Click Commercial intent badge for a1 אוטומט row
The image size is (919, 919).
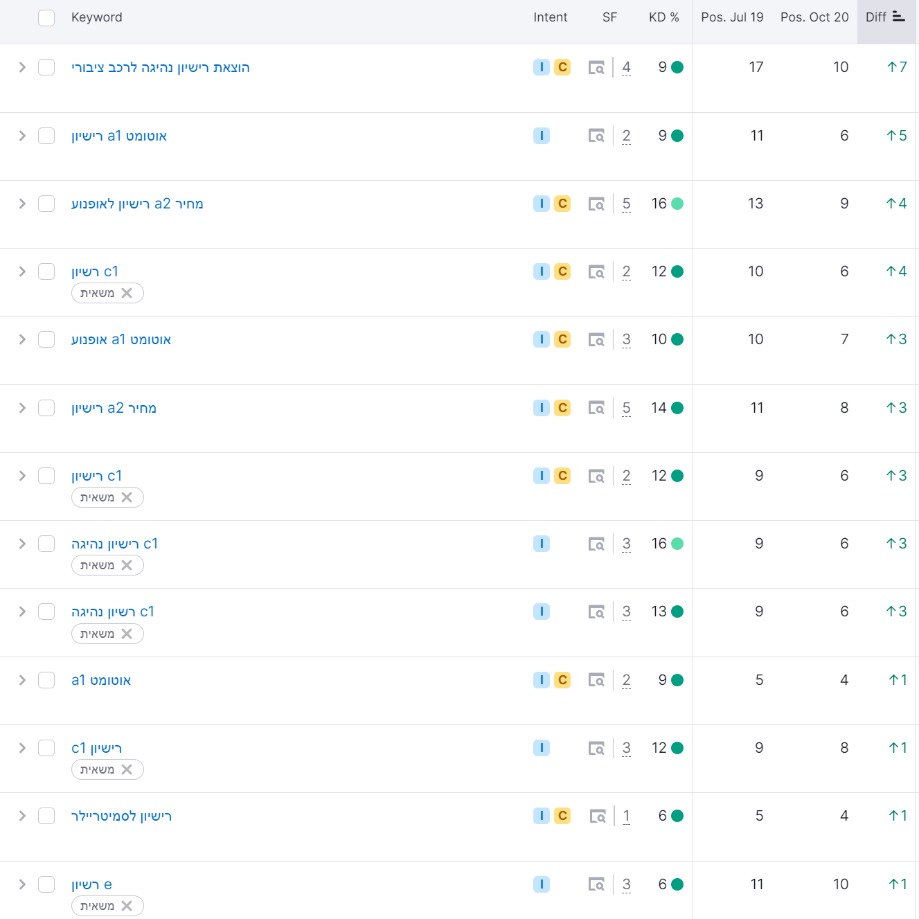pyautogui.click(x=562, y=680)
